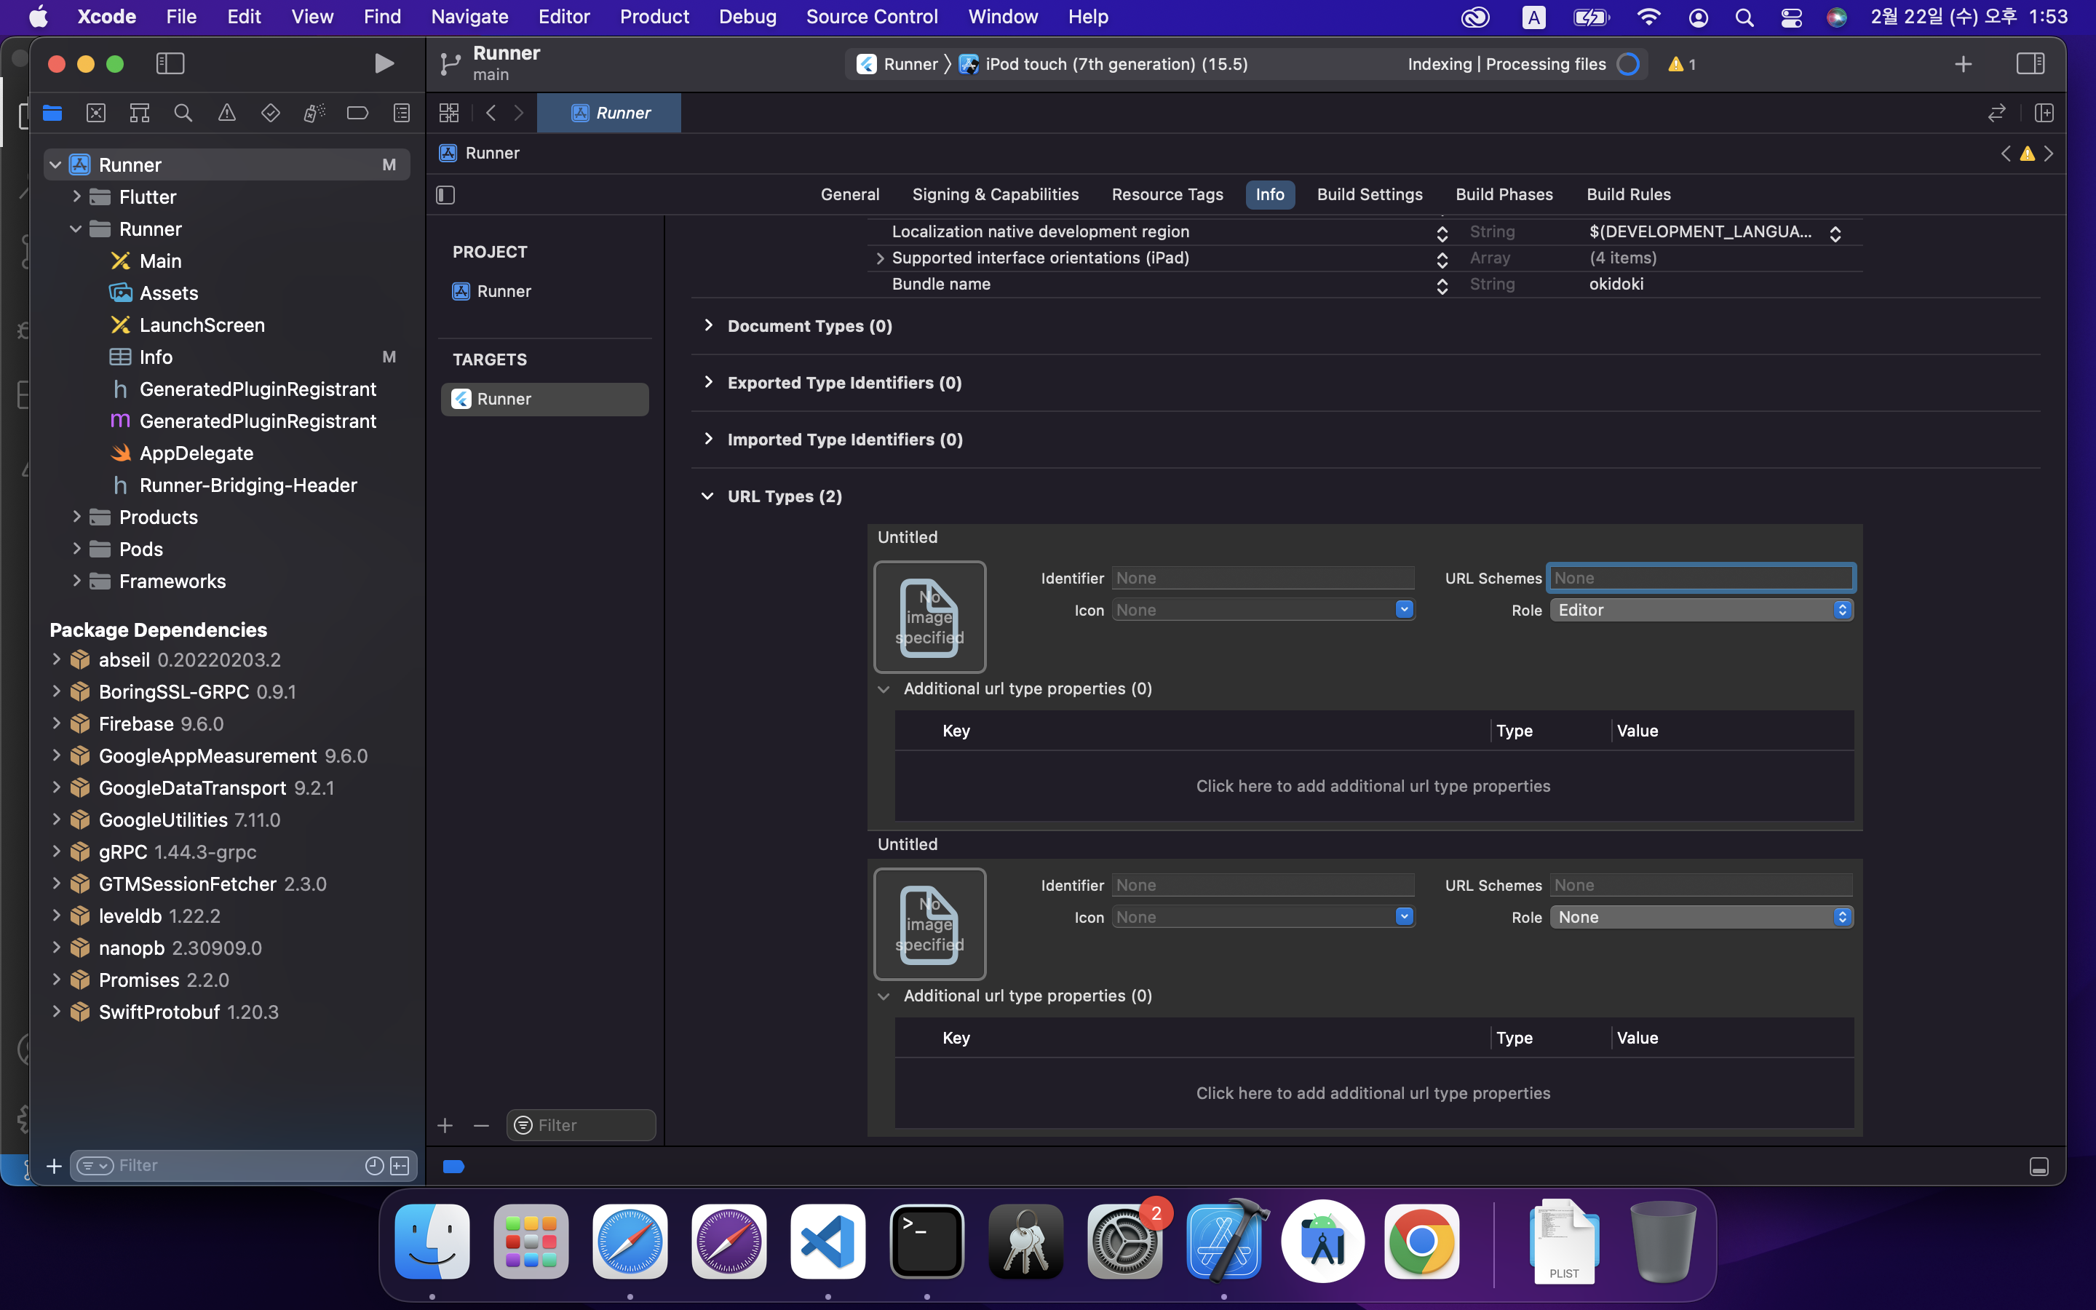This screenshot has width=2096, height=1310.
Task: Select AppDelegate file in navigator
Action: (196, 453)
